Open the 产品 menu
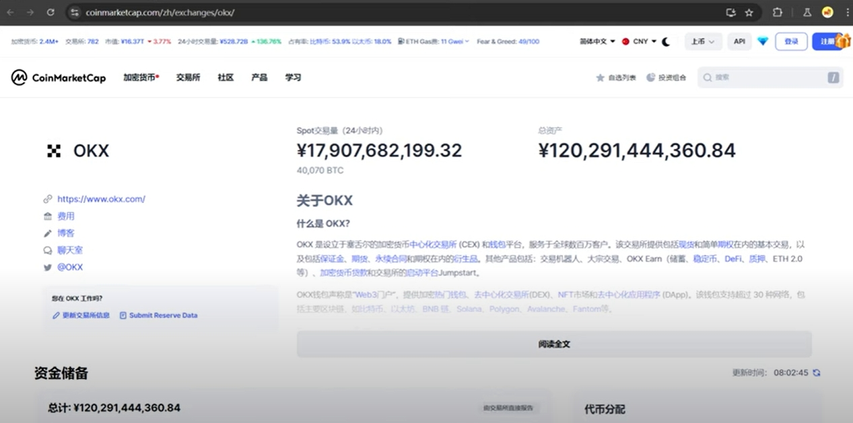The height and width of the screenshot is (423, 853). click(259, 78)
